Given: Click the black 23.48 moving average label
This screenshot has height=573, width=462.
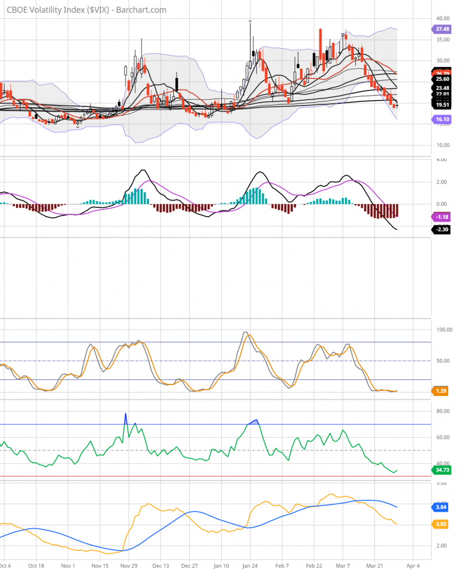Looking at the screenshot, I should (x=442, y=88).
